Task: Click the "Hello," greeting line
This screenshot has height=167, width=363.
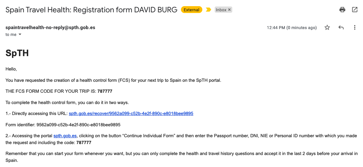Action: pos(11,69)
